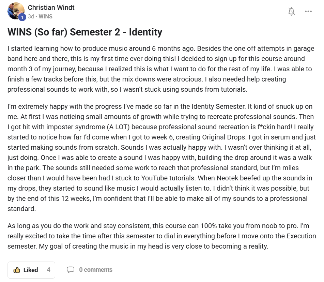Open Christian Windt's profile picture
Screen dimensions: 324x282
16,11
